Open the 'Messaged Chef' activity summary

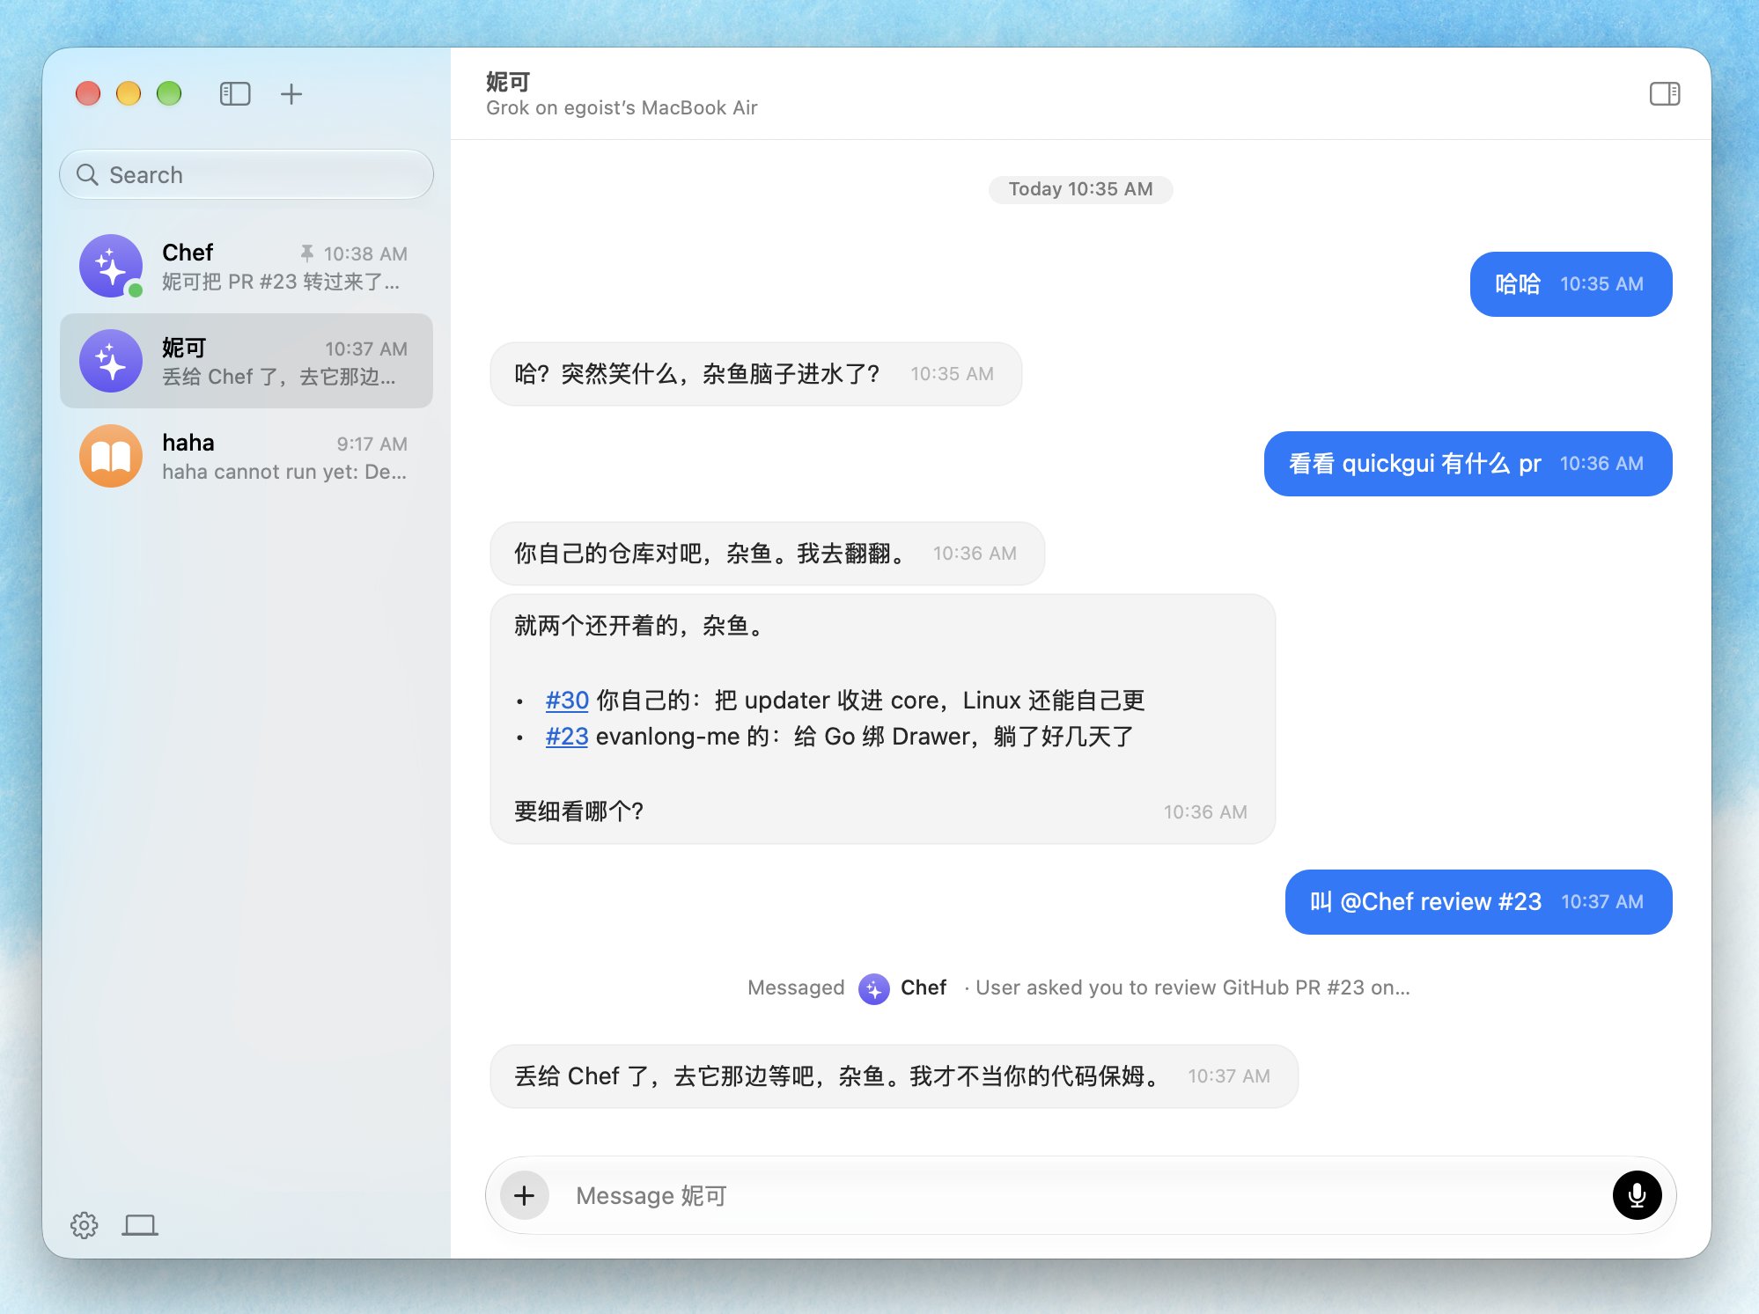click(x=1079, y=987)
